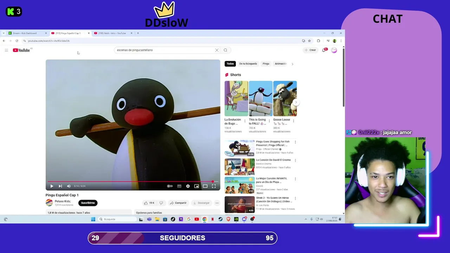Reload the page
This screenshot has width=450, height=253.
[x=17, y=41]
